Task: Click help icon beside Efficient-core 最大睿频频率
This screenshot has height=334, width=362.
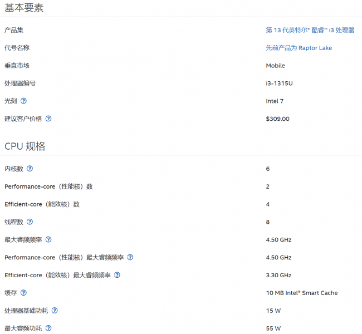Action: coord(117,275)
